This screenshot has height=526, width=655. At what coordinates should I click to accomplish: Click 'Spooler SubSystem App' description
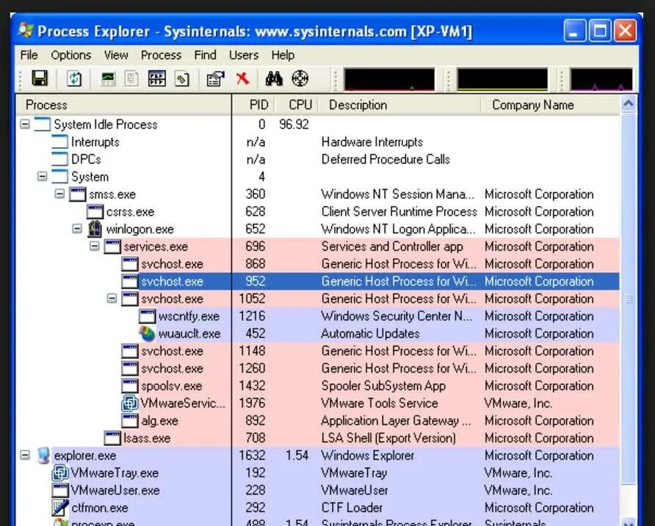[383, 386]
